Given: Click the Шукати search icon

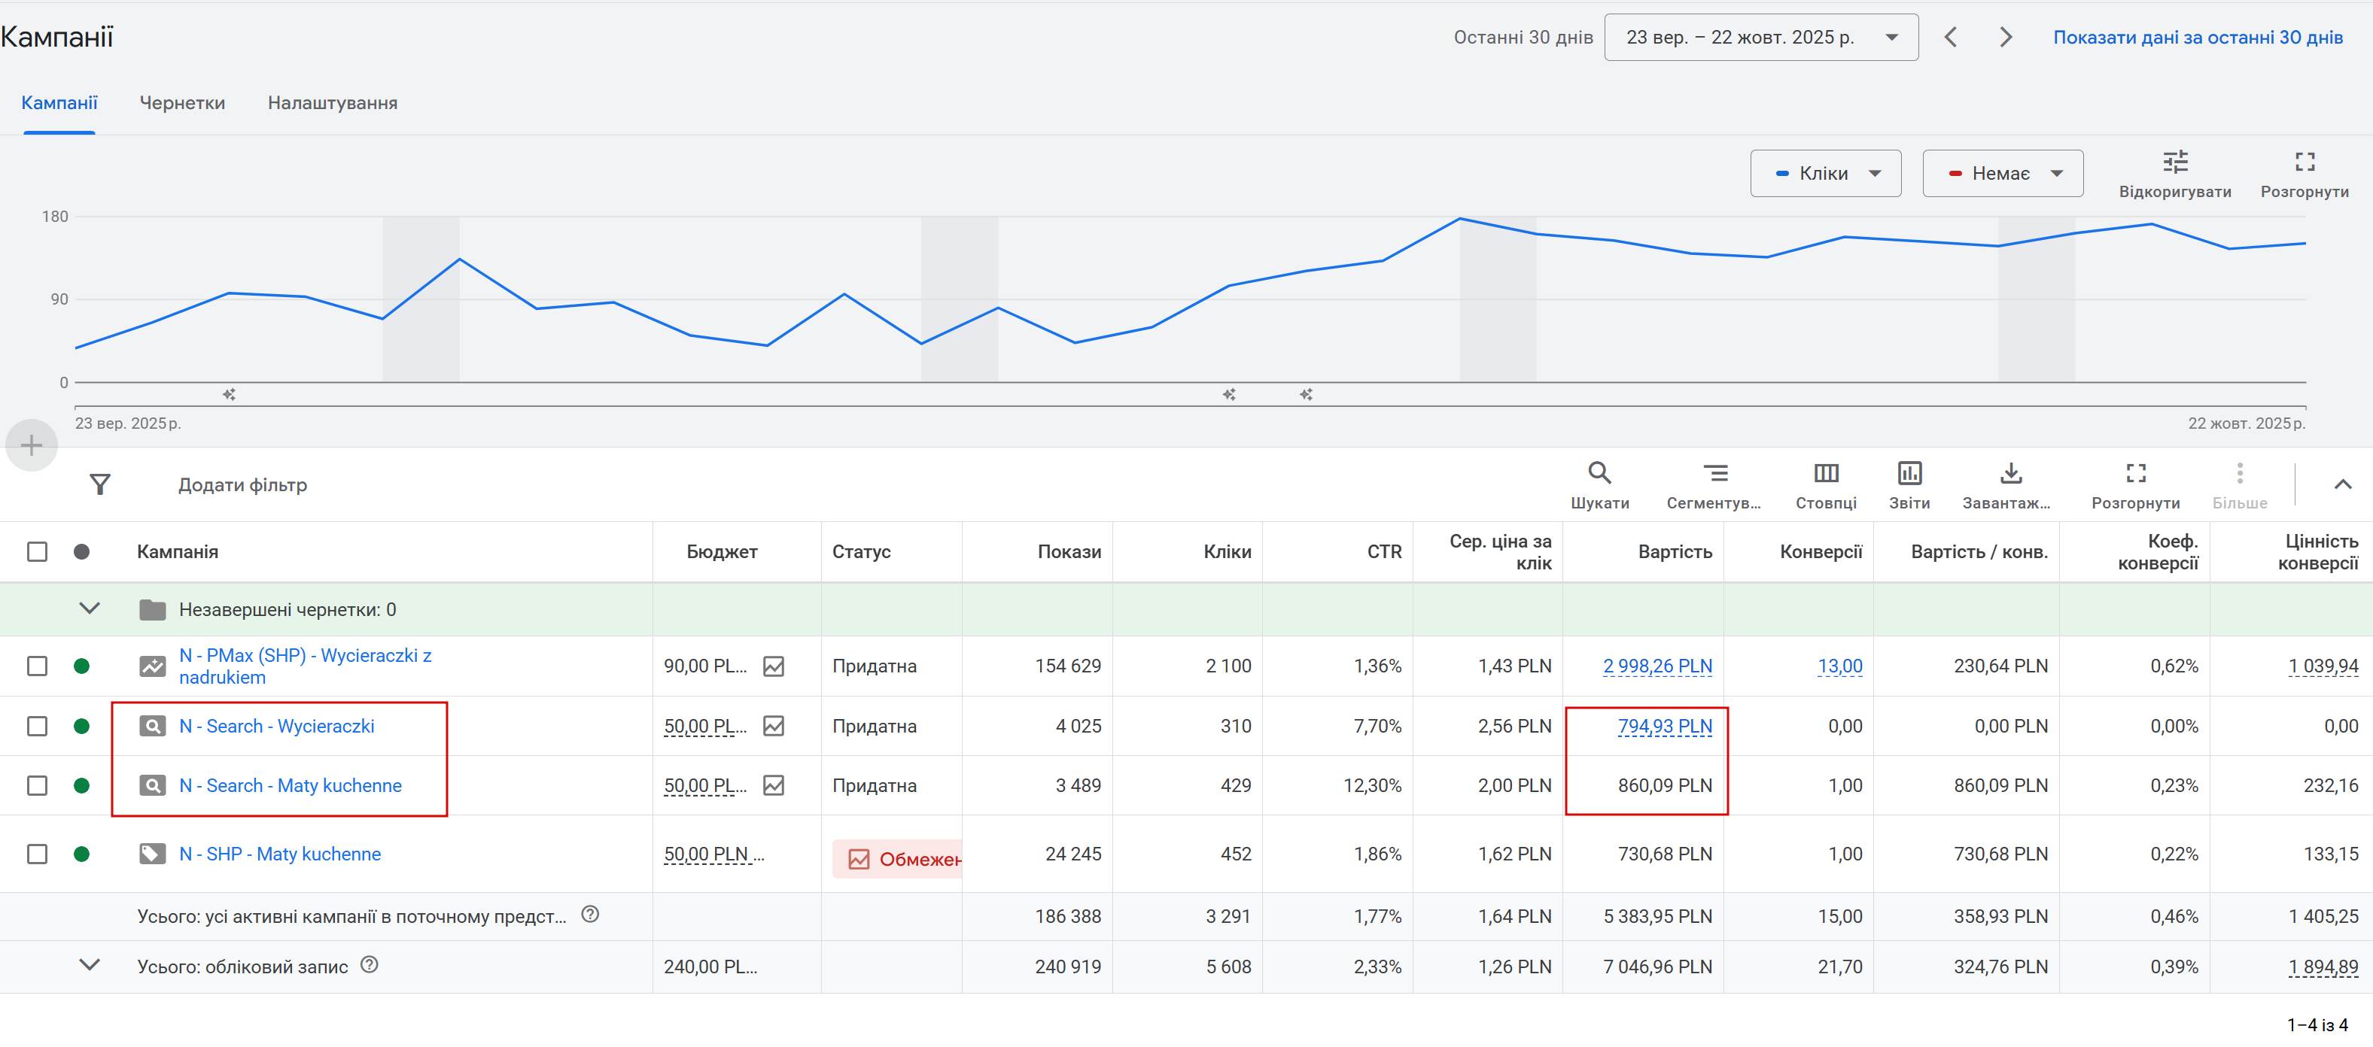Looking at the screenshot, I should pyautogui.click(x=1599, y=473).
